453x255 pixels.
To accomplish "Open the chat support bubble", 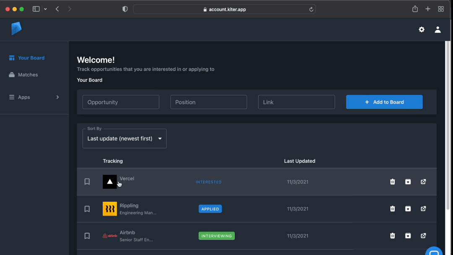I will coord(434,251).
